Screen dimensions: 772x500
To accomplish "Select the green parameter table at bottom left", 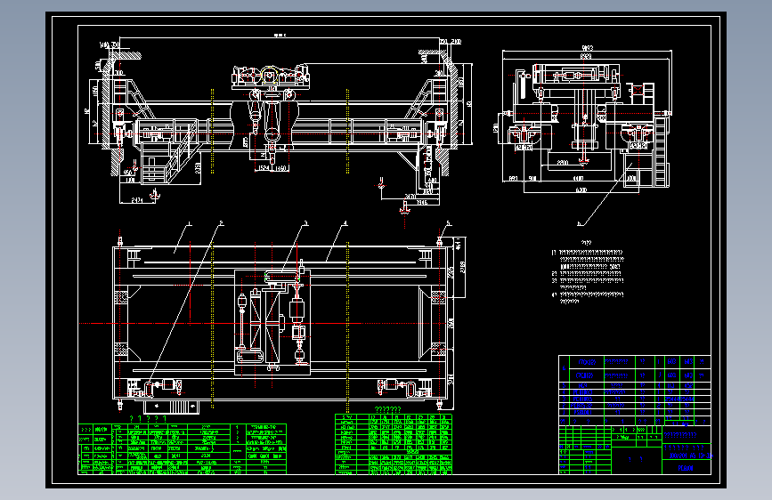I will pyautogui.click(x=183, y=448).
